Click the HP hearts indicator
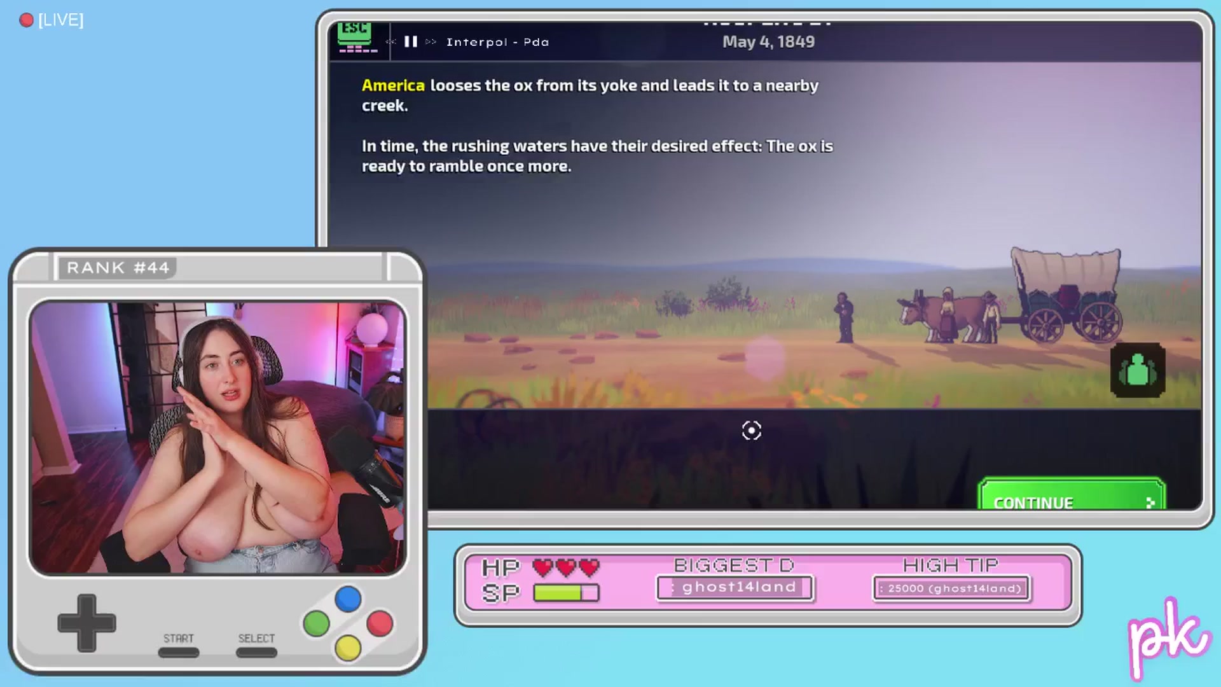The height and width of the screenshot is (687, 1221). coord(566,567)
